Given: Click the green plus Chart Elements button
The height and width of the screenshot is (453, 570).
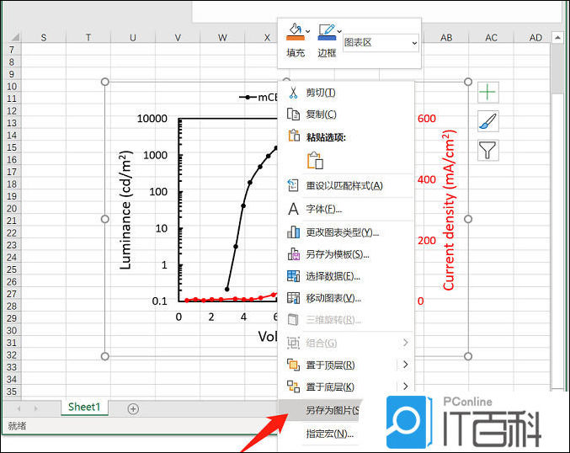Looking at the screenshot, I should (487, 93).
